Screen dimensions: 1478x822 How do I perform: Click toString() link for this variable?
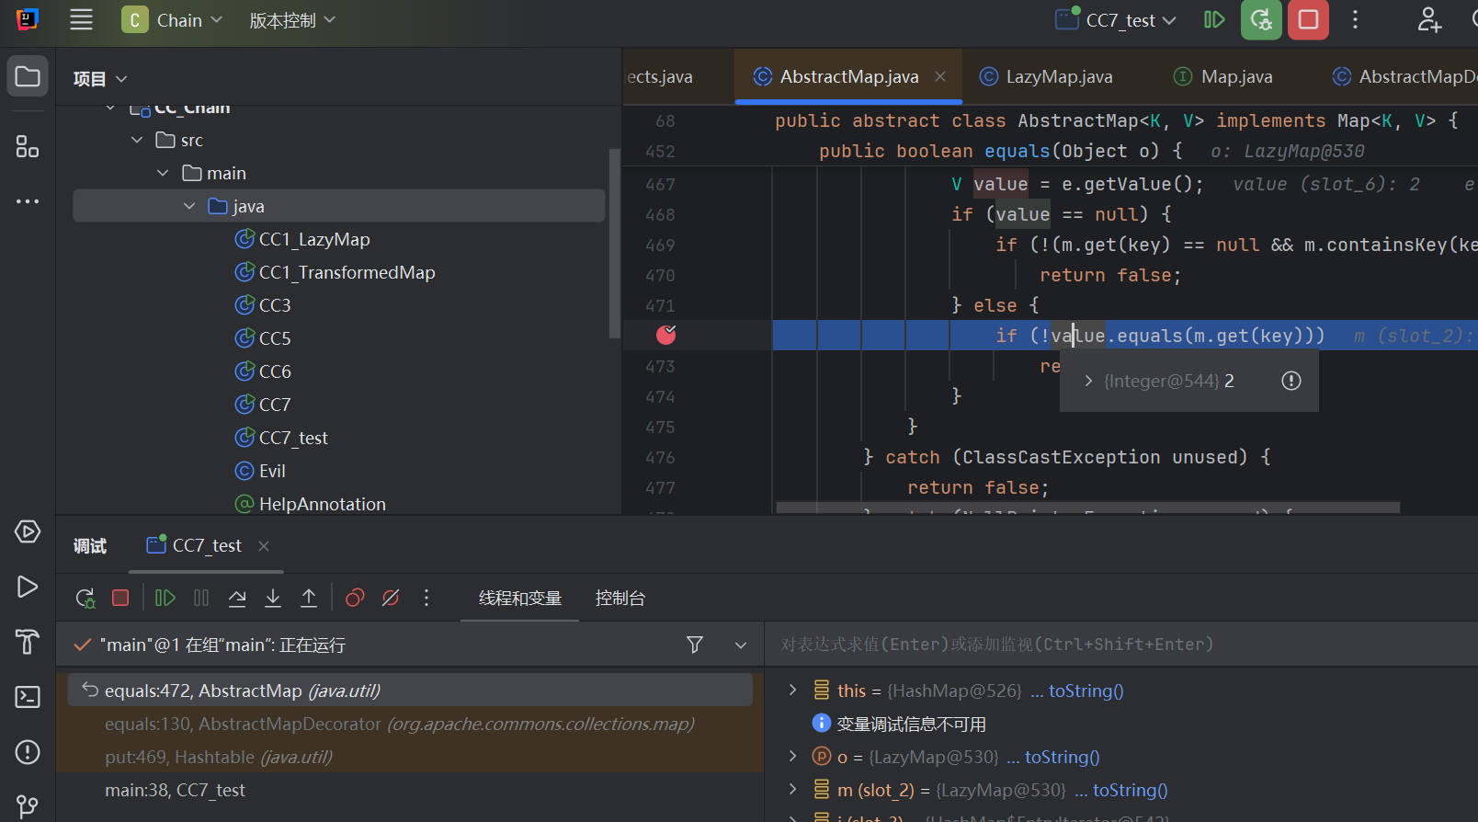point(1086,691)
